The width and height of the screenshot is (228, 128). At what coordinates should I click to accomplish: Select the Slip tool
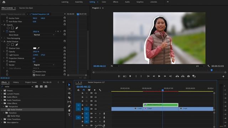(69, 102)
